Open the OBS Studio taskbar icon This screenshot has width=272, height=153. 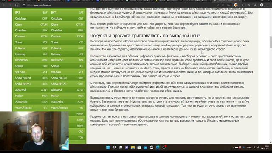(152, 147)
